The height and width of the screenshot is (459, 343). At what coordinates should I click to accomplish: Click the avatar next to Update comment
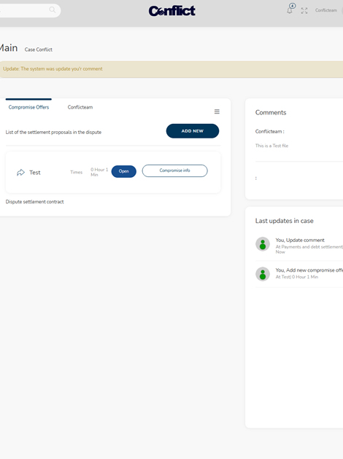(x=263, y=244)
